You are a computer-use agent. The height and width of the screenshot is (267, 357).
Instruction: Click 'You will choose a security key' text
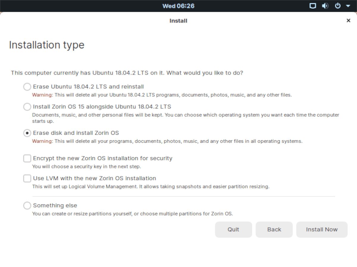pyautogui.click(x=87, y=167)
